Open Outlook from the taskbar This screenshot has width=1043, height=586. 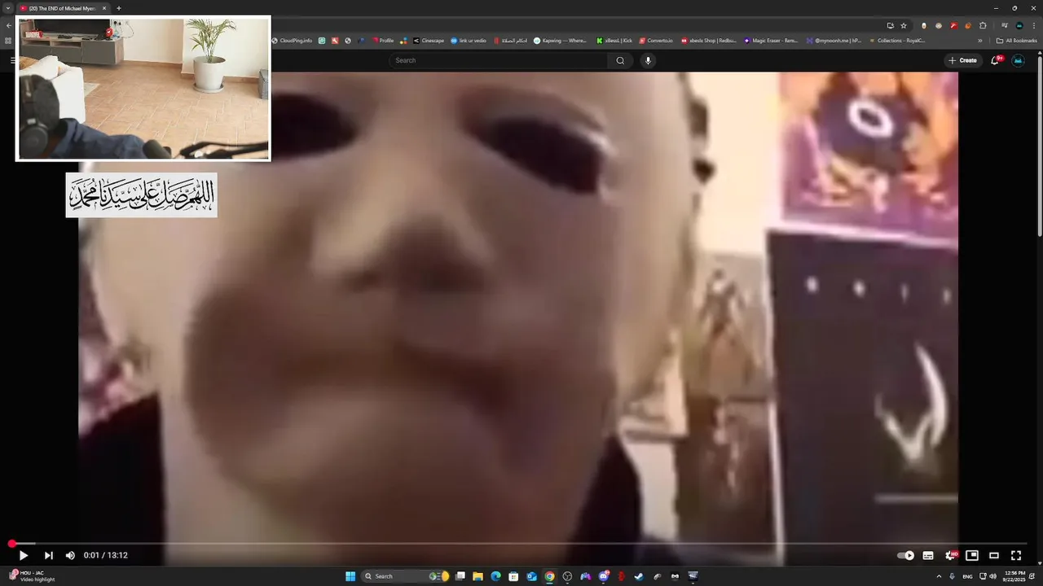pyautogui.click(x=531, y=576)
